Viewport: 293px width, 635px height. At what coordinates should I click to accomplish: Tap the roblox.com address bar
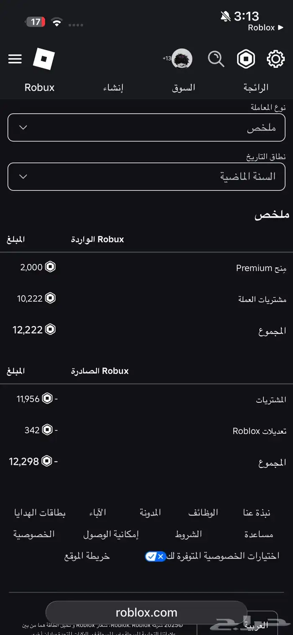pyautogui.click(x=146, y=612)
